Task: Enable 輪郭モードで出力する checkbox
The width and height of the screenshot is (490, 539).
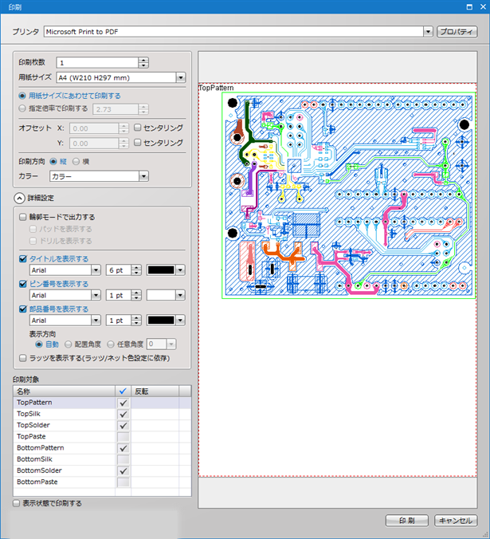Action: pos(23,217)
